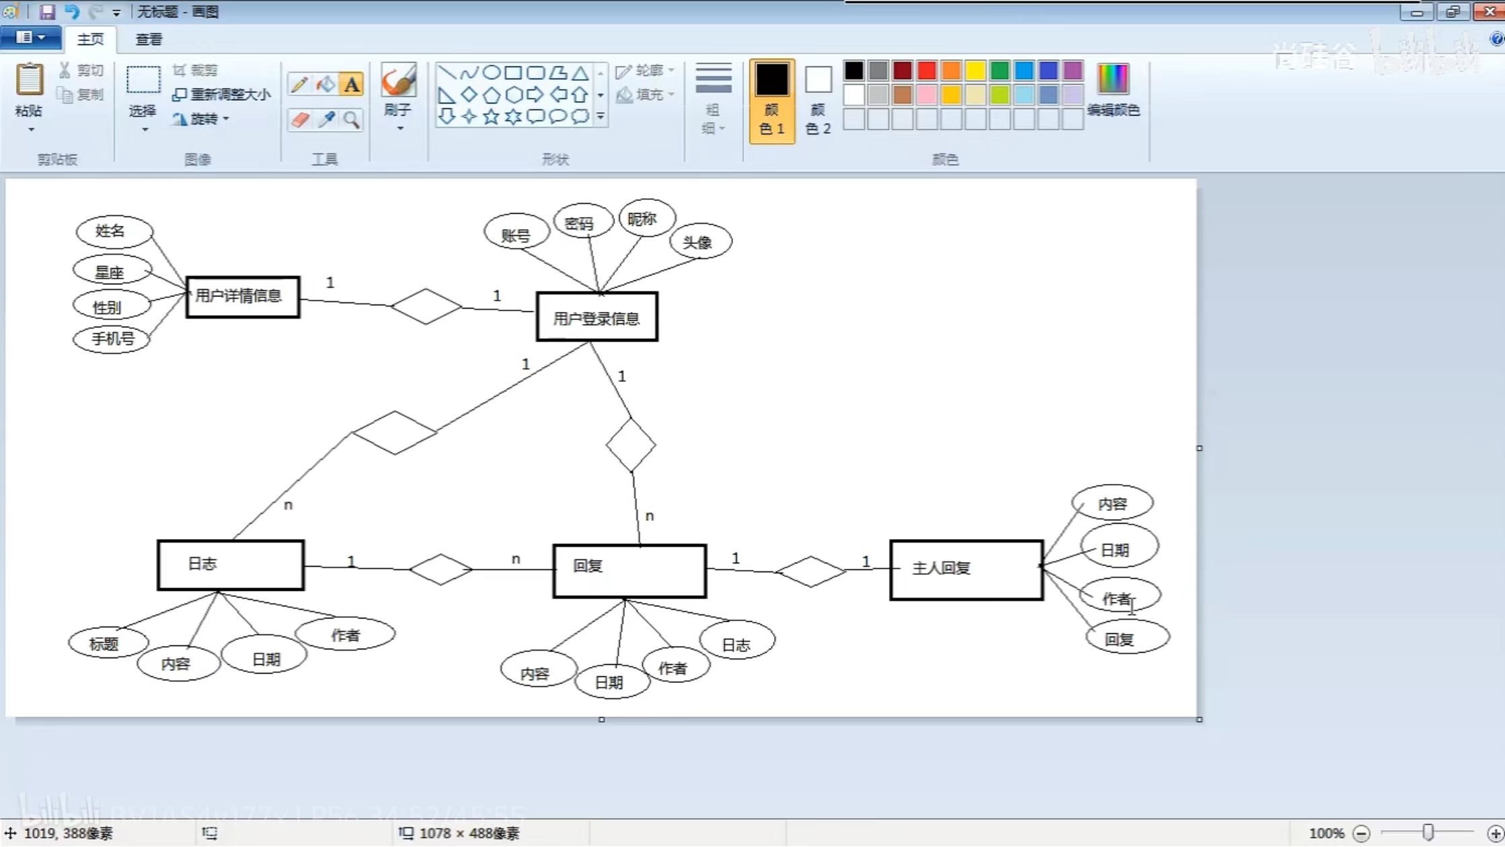Pick the Line shape

coord(447,73)
